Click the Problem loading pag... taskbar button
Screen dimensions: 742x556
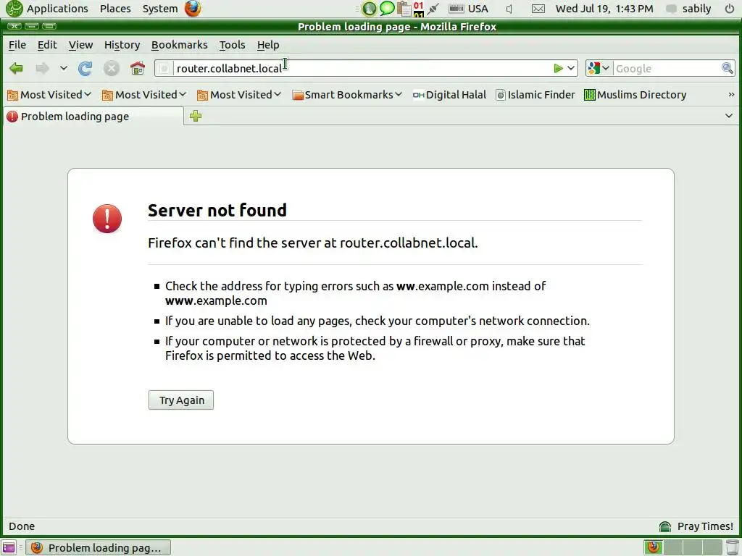point(98,547)
